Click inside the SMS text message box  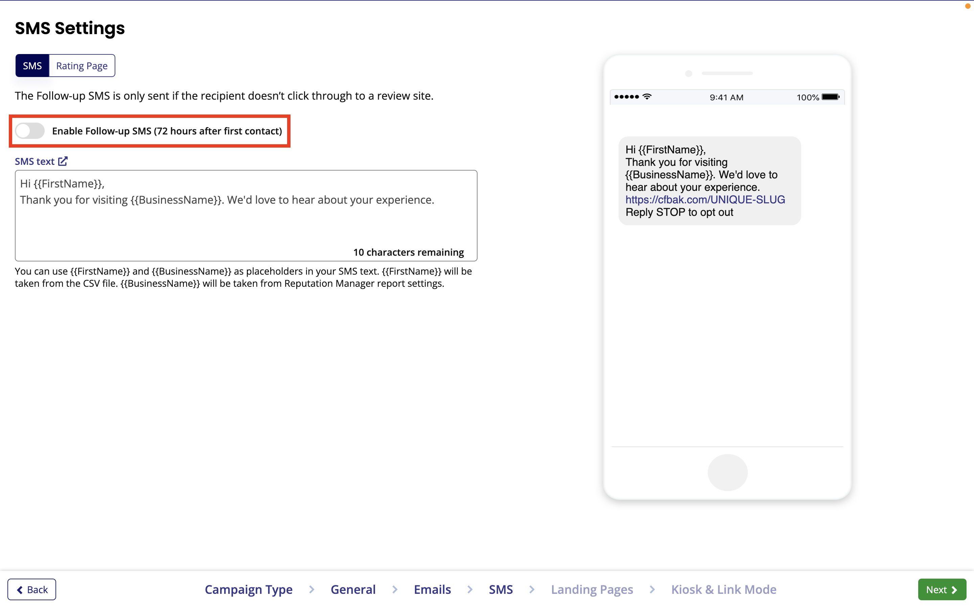(x=246, y=216)
